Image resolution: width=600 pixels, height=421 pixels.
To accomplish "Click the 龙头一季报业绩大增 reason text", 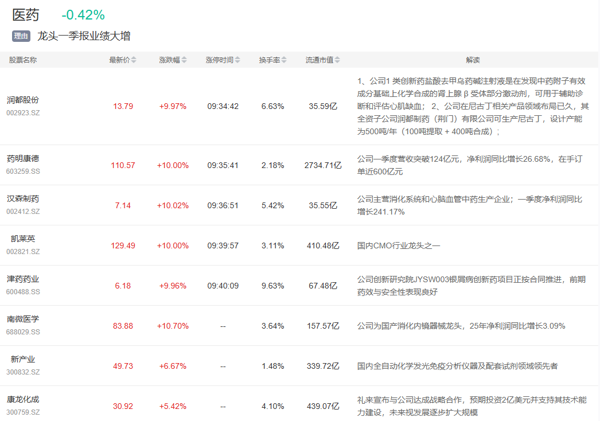I will pos(84,36).
